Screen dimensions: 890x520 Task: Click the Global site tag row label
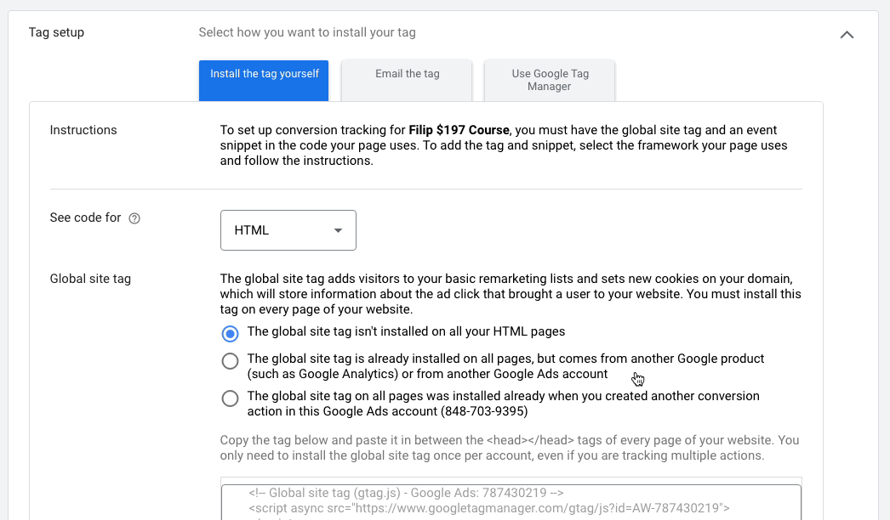pyautogui.click(x=90, y=279)
